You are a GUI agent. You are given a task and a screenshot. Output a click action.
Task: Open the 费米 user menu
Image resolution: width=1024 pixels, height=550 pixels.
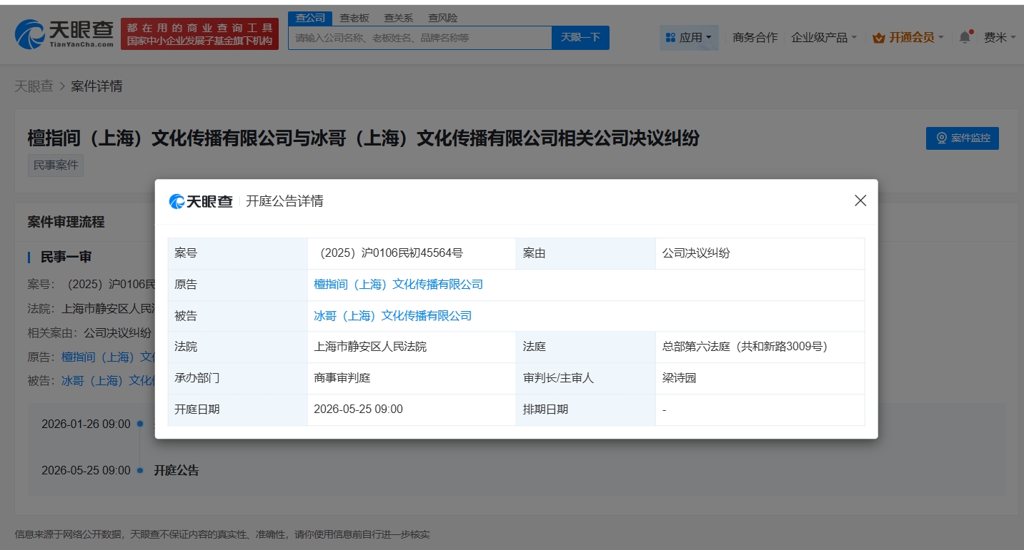1000,38
